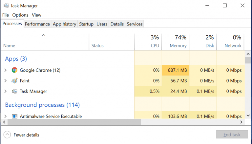The image size is (252, 144).
Task: Select Antimalware Service Executable name
Action: (x=51, y=116)
